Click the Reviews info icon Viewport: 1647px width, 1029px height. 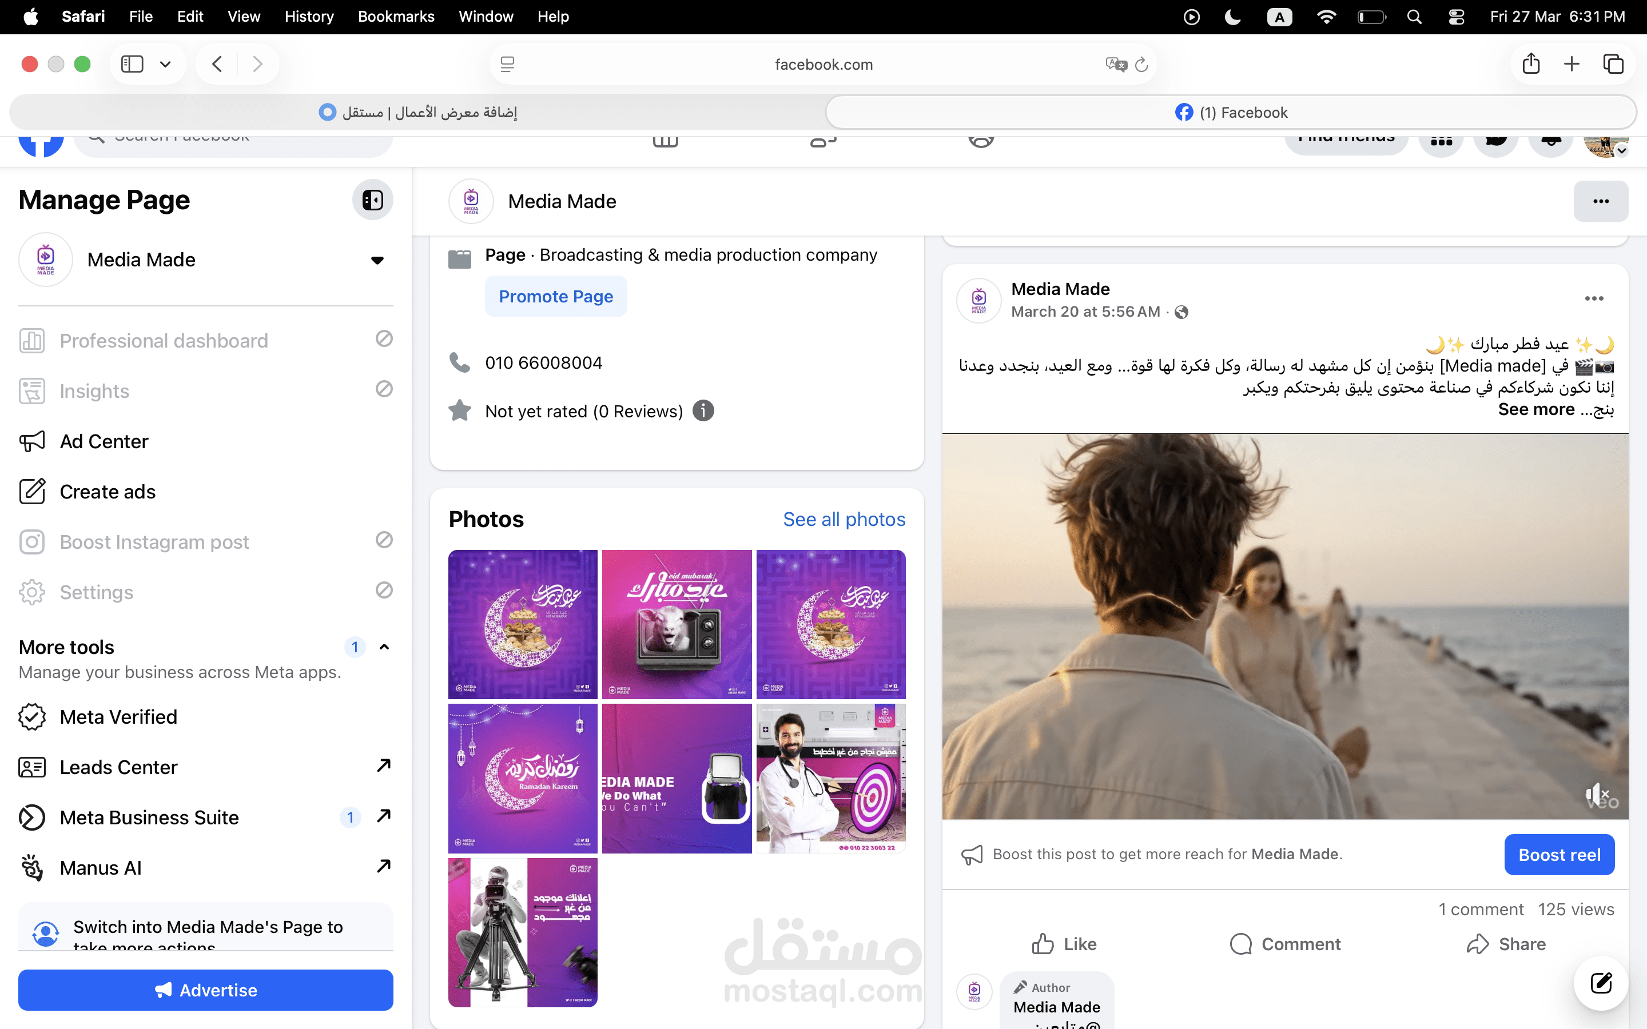coord(703,411)
